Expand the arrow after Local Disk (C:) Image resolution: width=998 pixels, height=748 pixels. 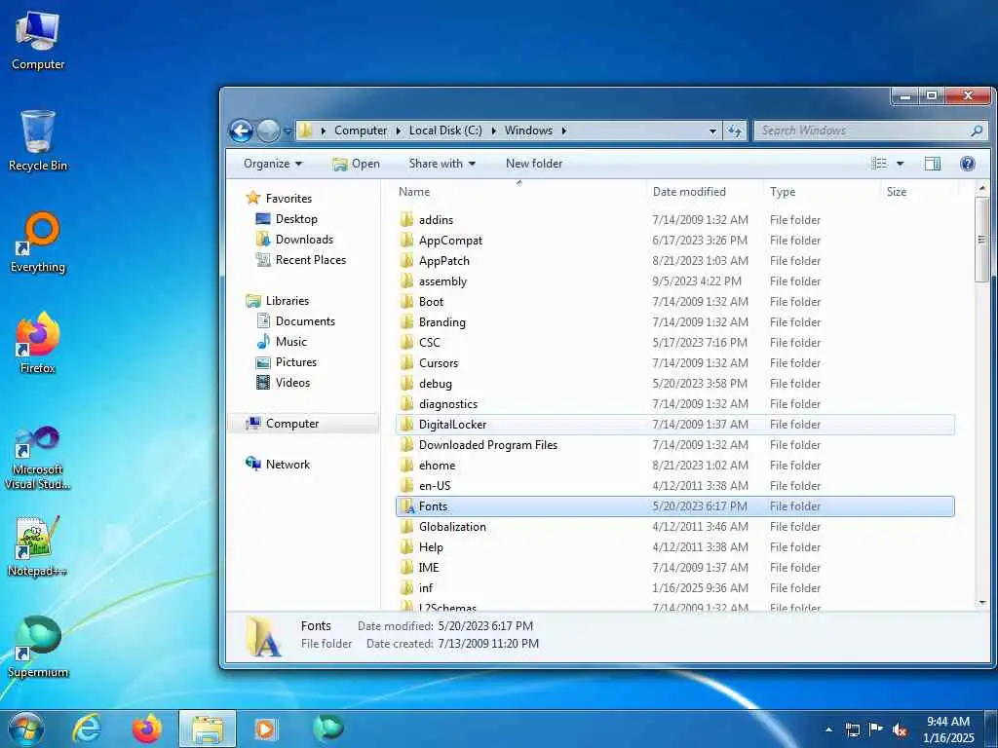pos(493,131)
